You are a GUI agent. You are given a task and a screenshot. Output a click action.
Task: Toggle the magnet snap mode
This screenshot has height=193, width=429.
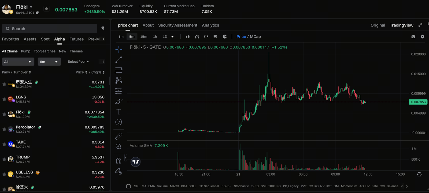[x=119, y=161]
